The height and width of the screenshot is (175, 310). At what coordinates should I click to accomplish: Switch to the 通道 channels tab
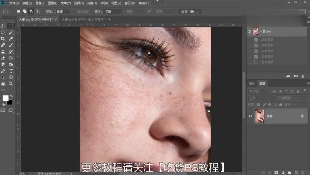tap(252, 83)
